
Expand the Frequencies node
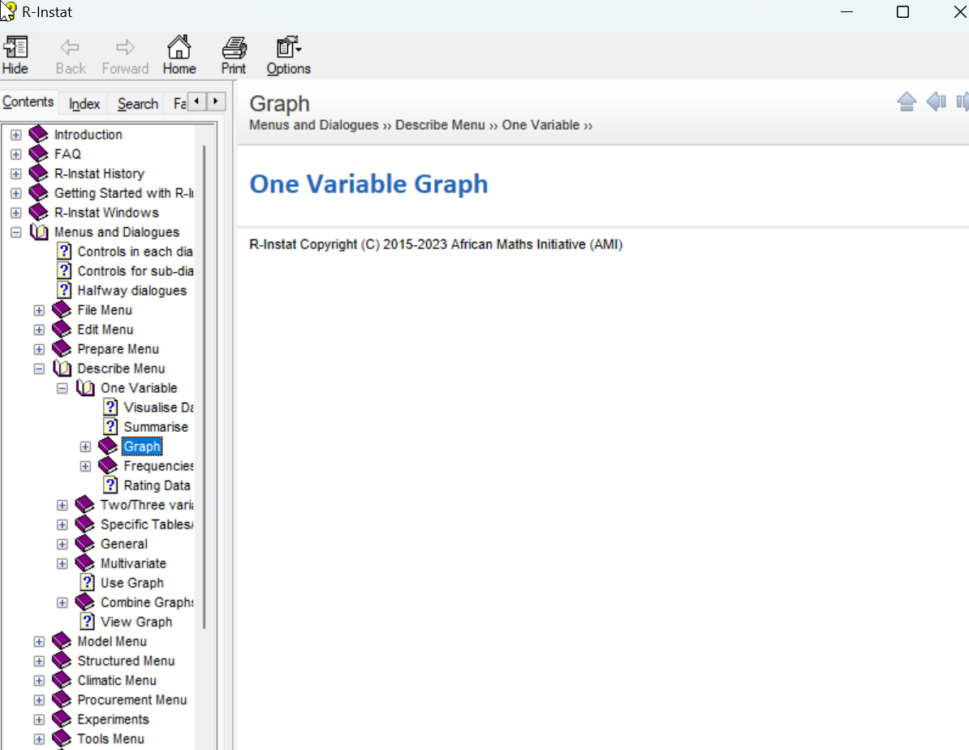(85, 466)
